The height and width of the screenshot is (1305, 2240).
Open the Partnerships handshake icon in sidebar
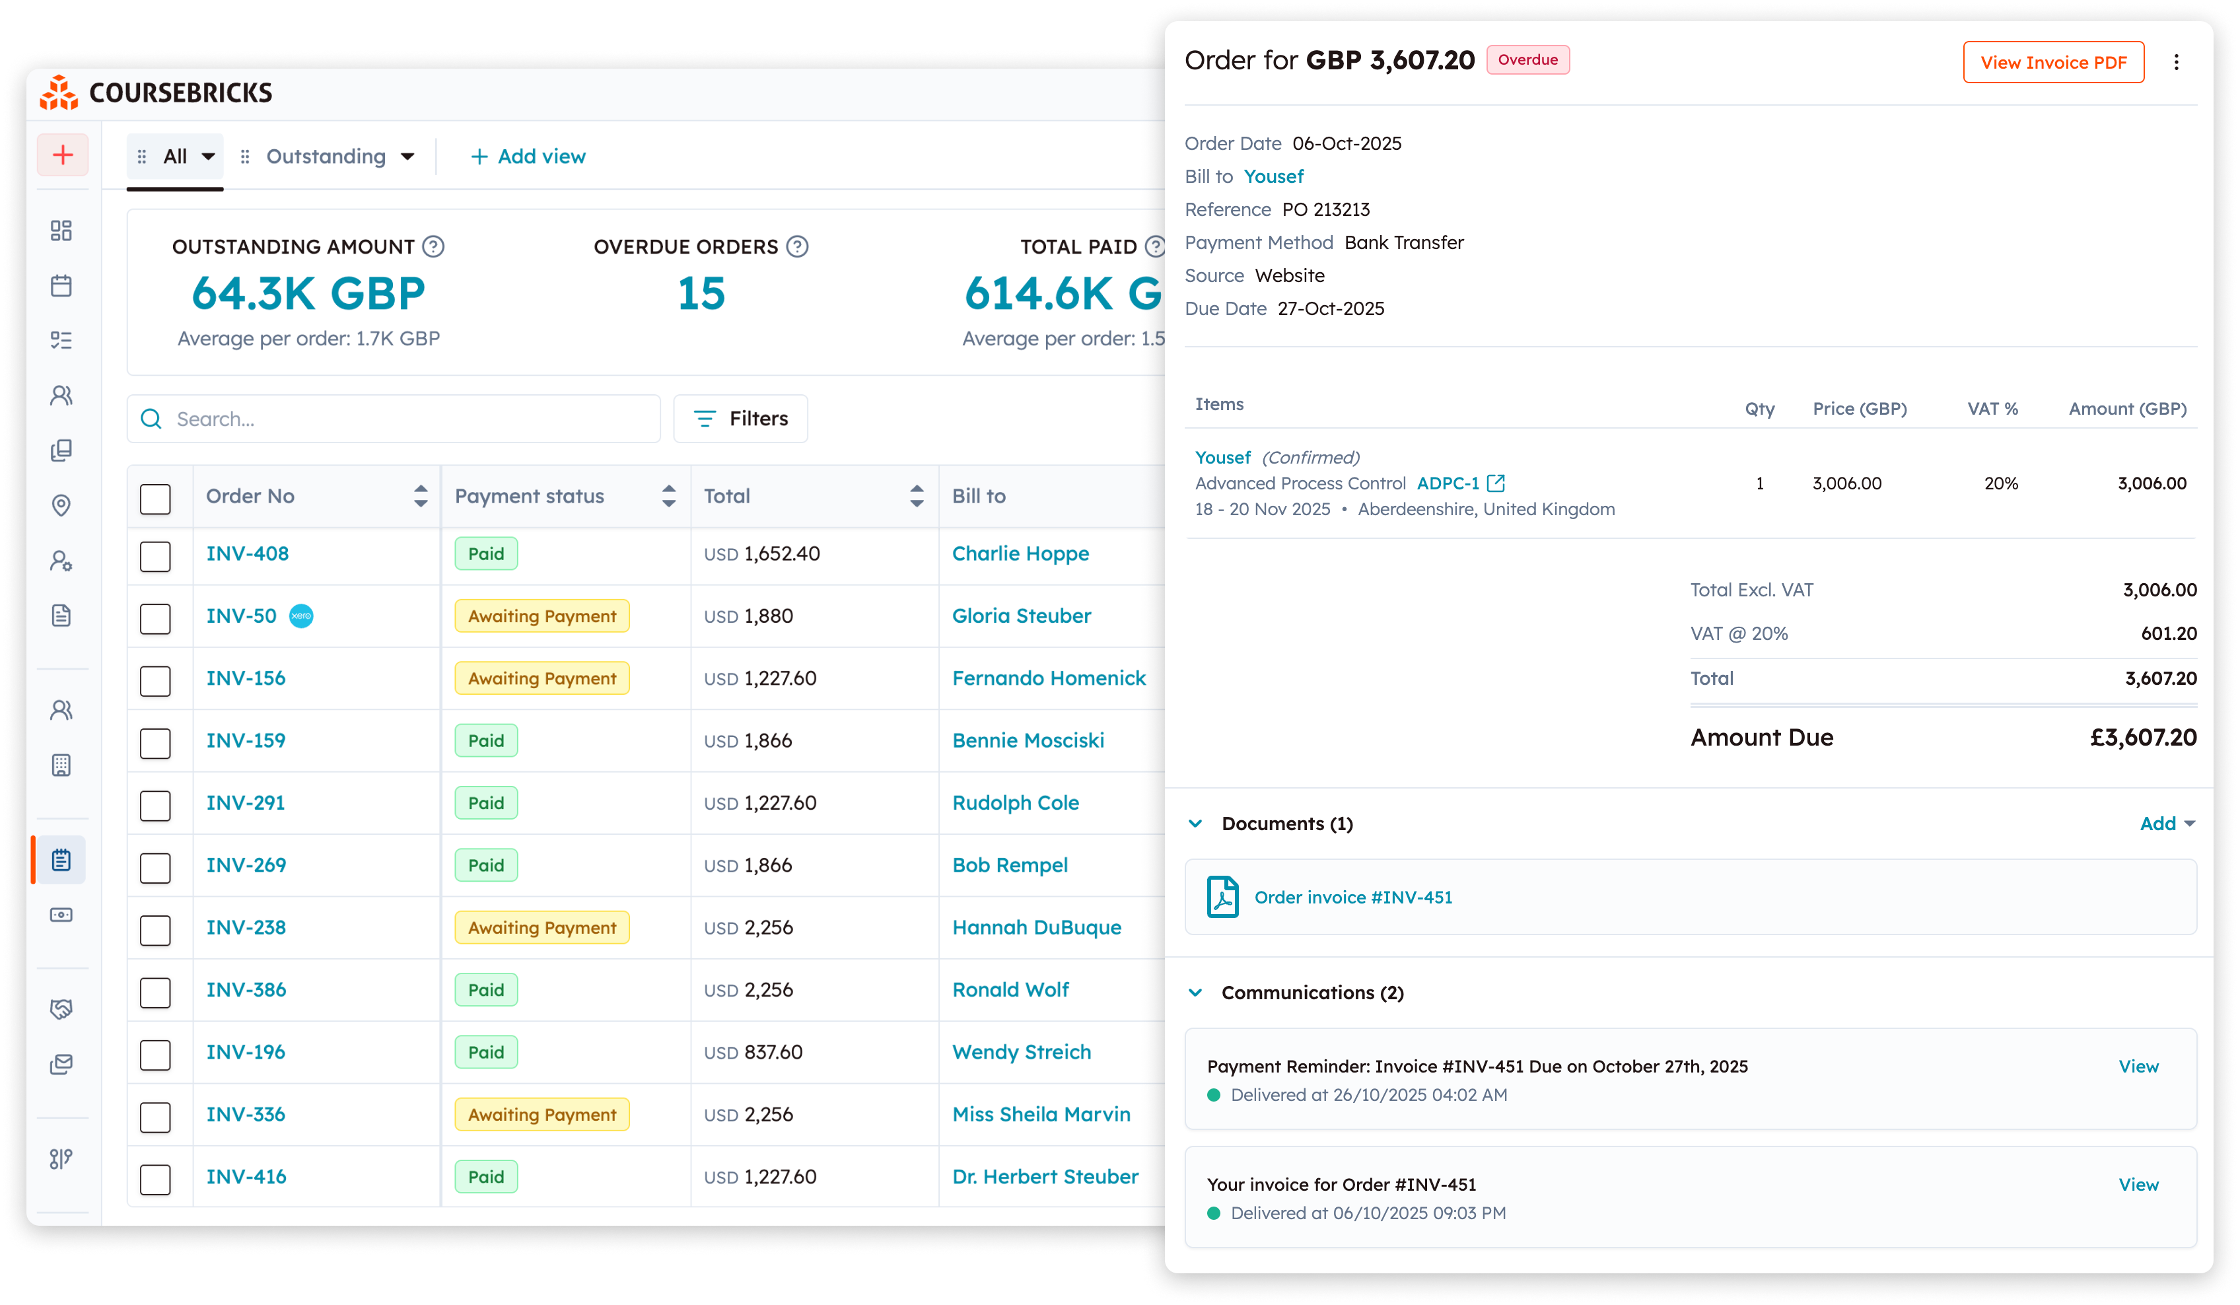(x=61, y=1008)
